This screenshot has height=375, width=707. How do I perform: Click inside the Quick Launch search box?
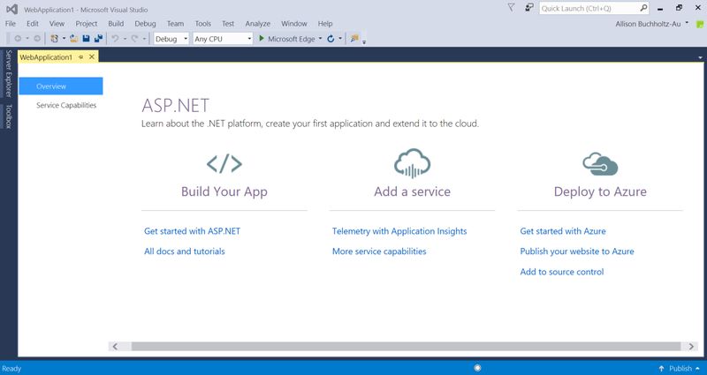pos(589,8)
